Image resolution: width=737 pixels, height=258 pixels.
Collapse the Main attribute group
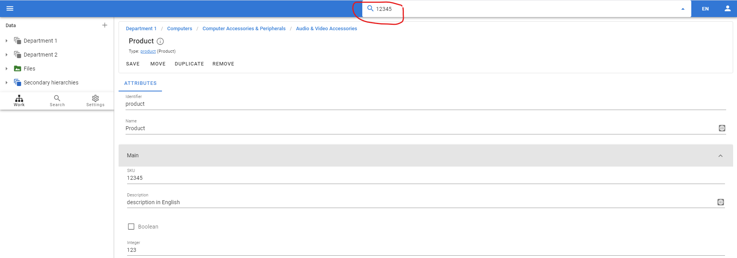(x=720, y=156)
